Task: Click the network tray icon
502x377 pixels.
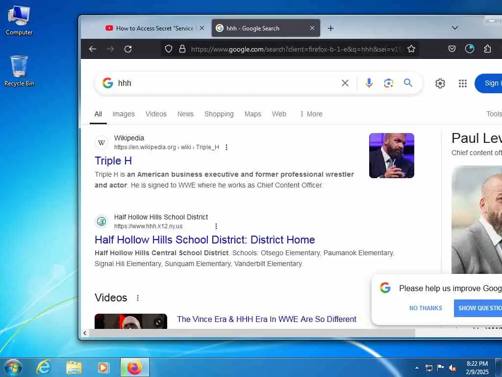Action: pyautogui.click(x=428, y=368)
